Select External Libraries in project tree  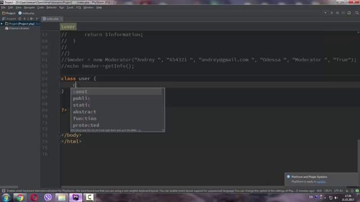pos(17,28)
